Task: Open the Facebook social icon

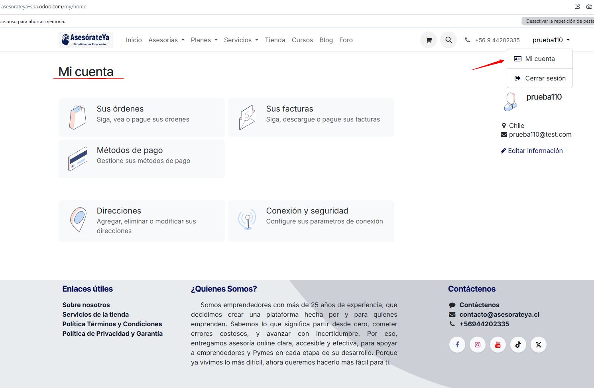Action: (457, 345)
